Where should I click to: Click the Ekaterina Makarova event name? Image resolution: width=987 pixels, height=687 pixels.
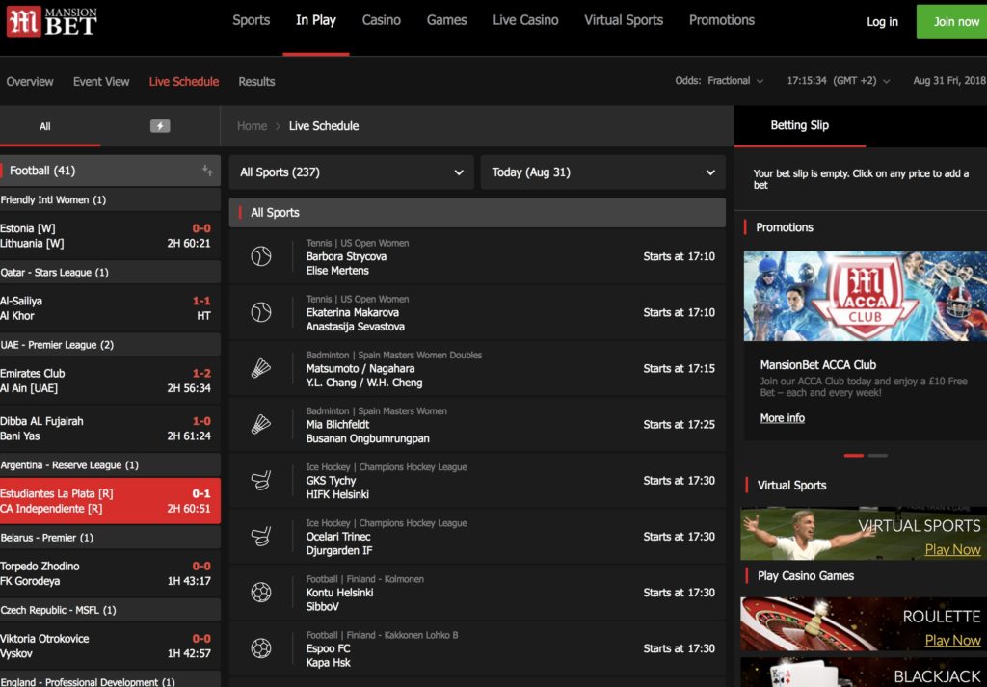coord(352,313)
